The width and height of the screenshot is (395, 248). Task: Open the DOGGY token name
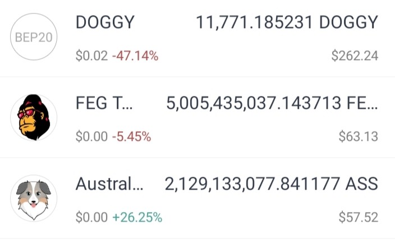(x=105, y=22)
